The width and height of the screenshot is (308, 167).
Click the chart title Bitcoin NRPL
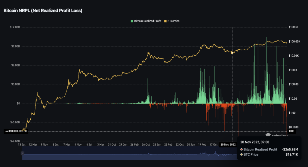coord(43,11)
